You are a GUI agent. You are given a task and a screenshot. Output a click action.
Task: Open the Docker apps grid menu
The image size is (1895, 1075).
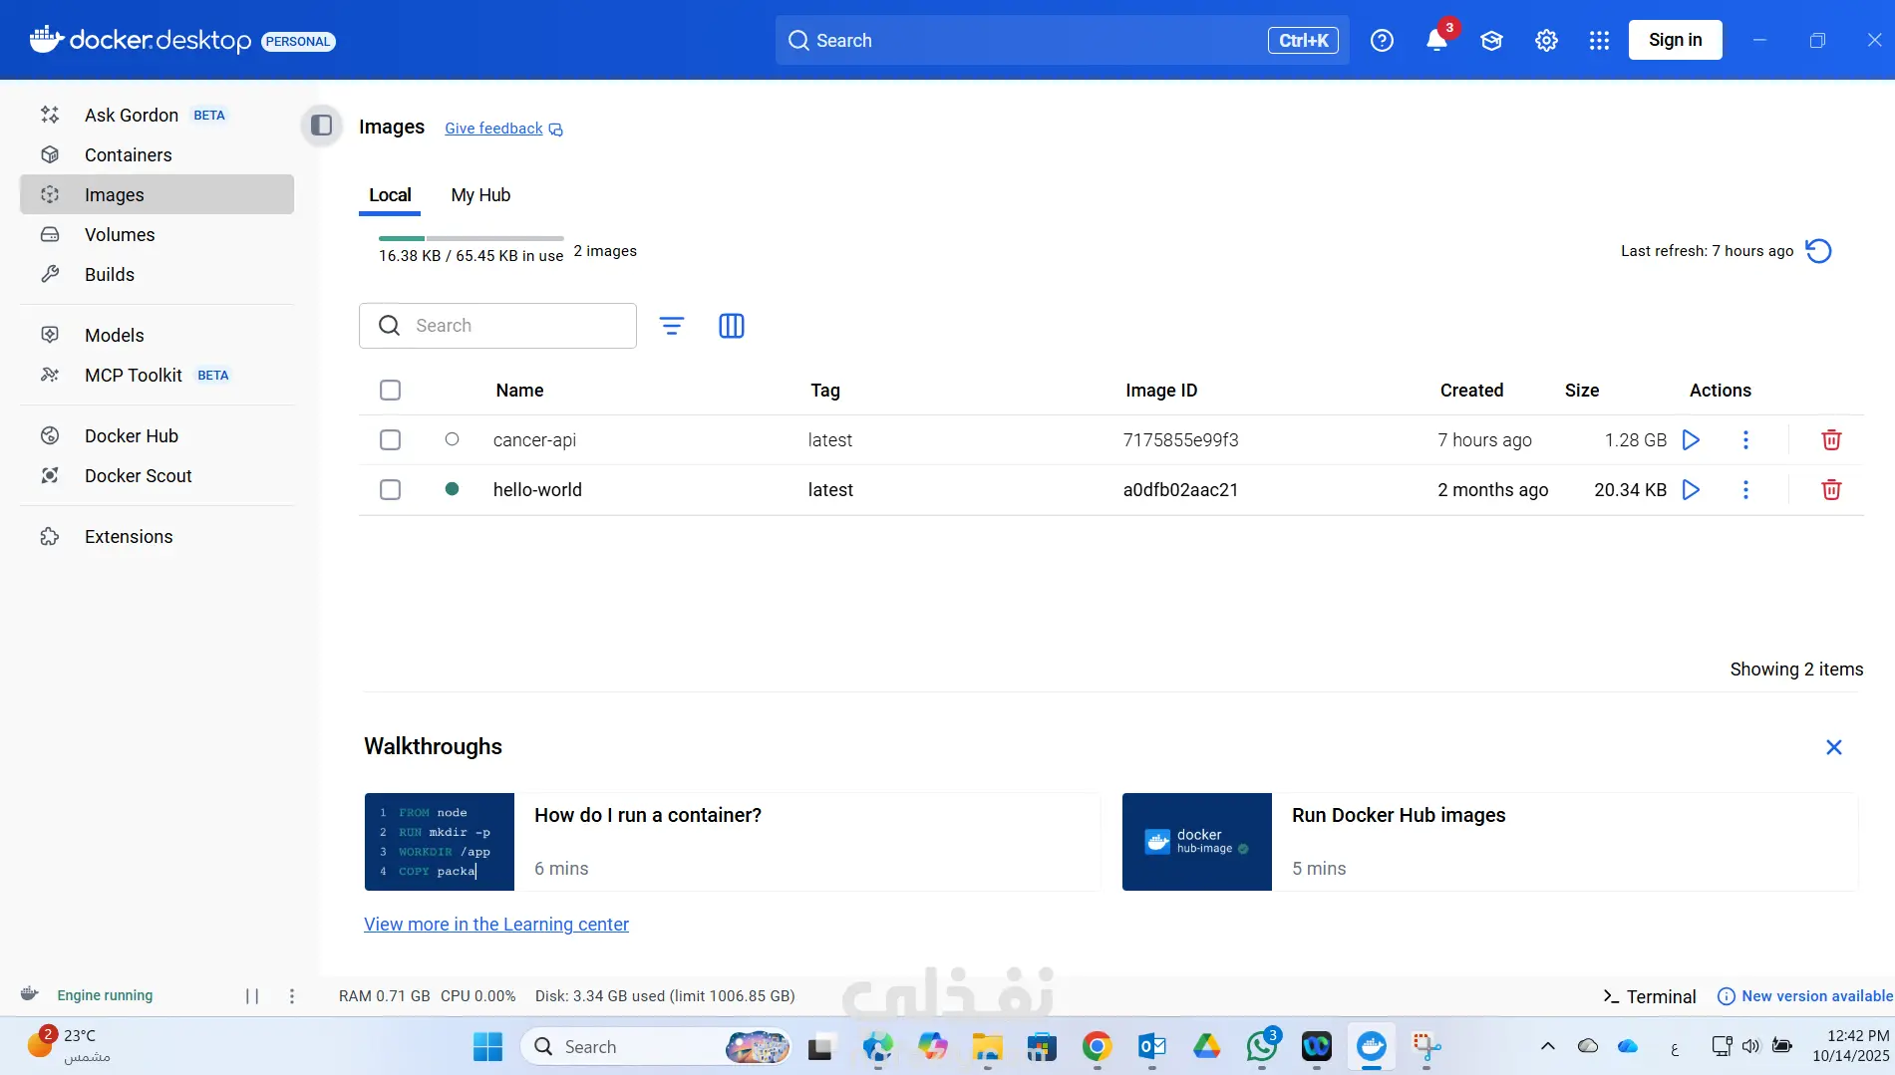pos(1599,40)
